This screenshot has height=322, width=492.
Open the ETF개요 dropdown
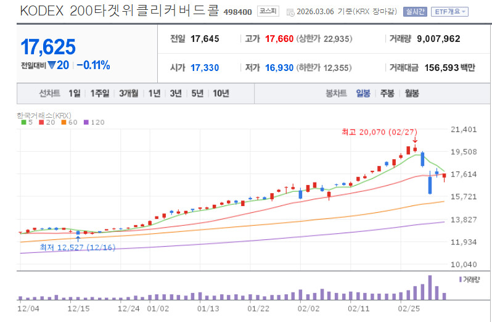click(450, 12)
